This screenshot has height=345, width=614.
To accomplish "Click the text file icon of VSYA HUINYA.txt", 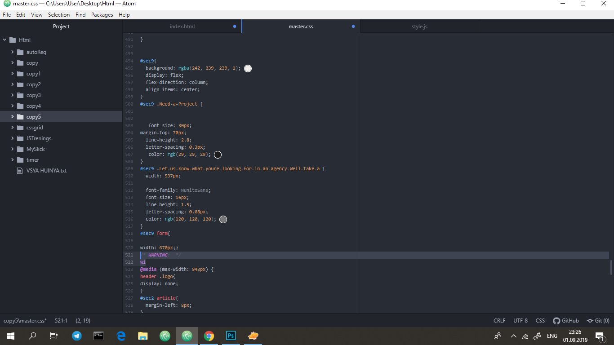I will (19, 171).
